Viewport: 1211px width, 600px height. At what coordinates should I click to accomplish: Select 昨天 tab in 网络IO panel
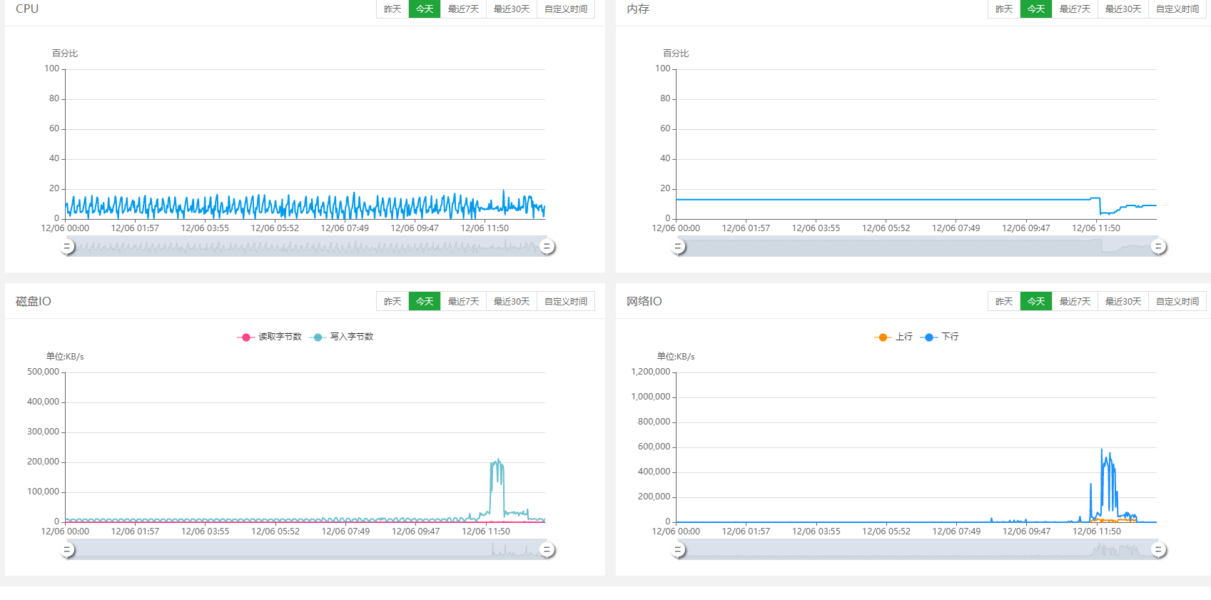(x=1004, y=301)
